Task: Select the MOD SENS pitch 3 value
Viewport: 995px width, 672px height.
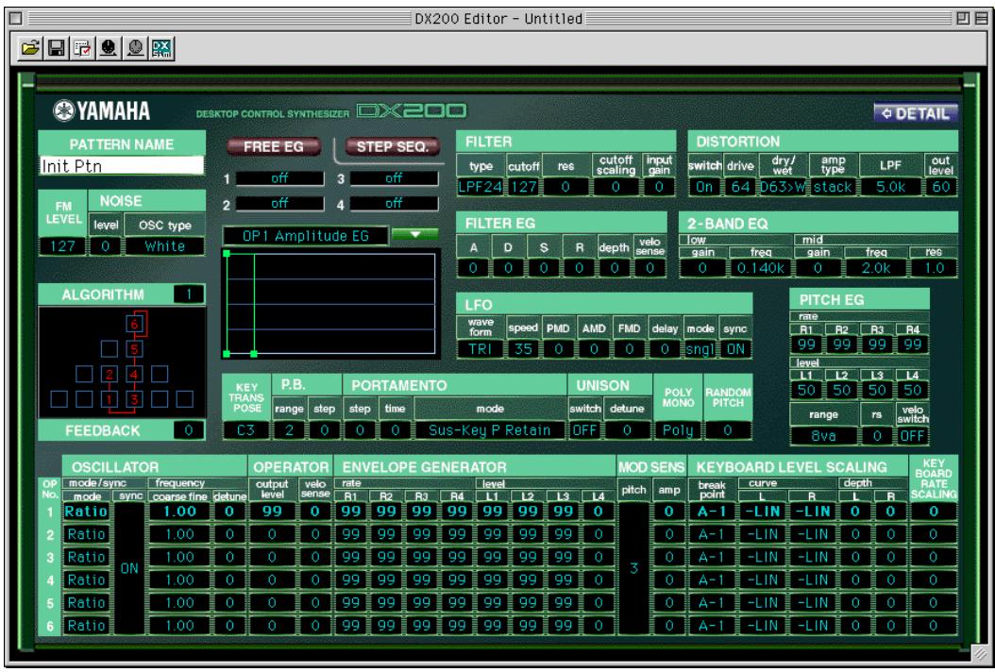Action: [x=633, y=568]
